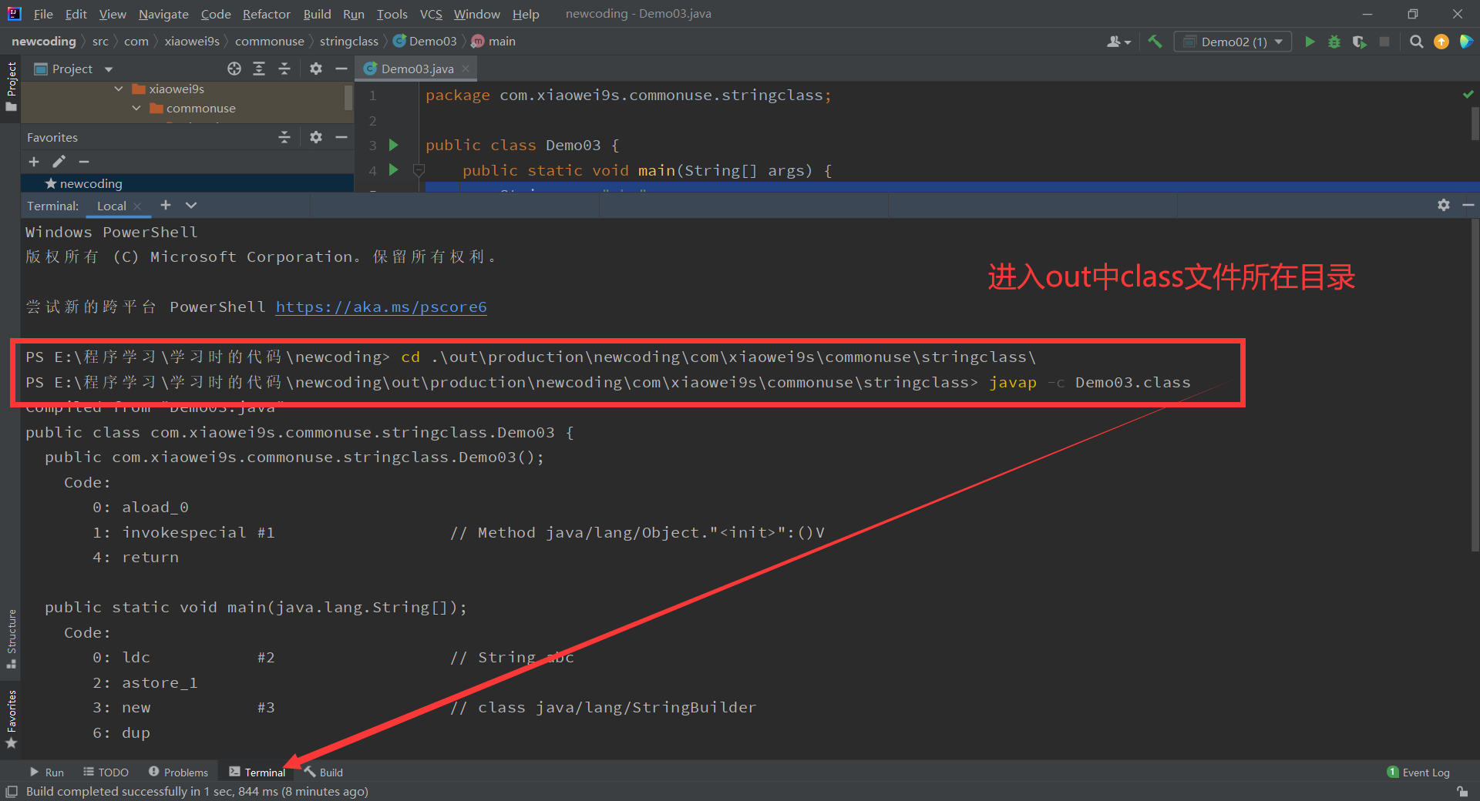Build project using the hammer icon

(x=1155, y=42)
